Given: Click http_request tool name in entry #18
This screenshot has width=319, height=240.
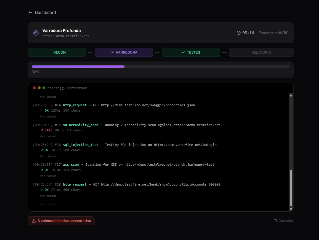Looking at the screenshot, I should pyautogui.click(x=75, y=184).
